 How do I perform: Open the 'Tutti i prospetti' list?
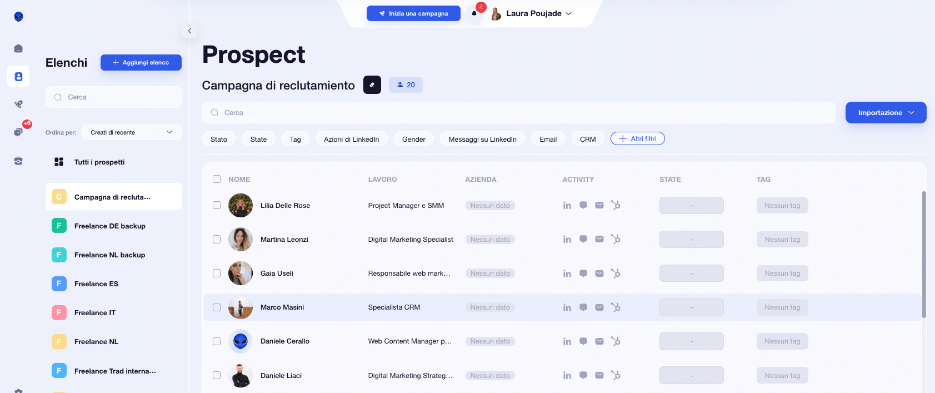(99, 162)
